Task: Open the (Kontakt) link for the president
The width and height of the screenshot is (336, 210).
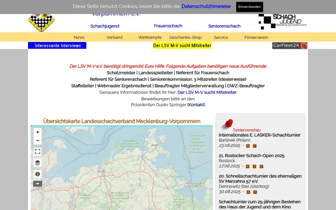Action: [196, 105]
